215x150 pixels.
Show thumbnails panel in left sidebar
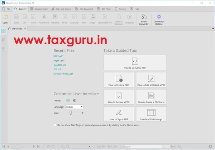[x=4, y=31]
